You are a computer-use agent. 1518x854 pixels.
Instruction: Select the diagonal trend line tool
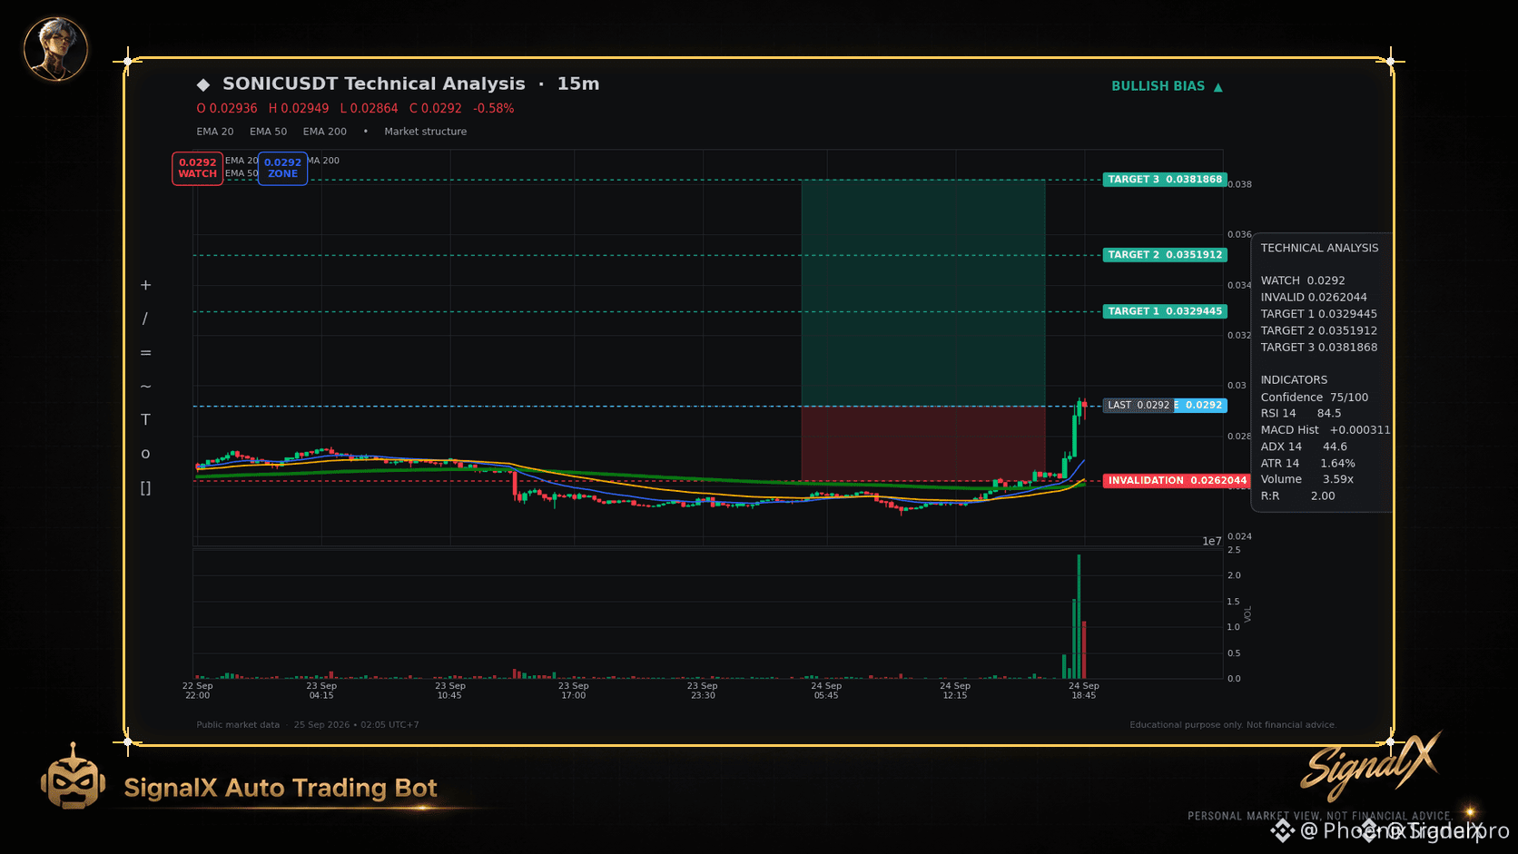pos(145,319)
